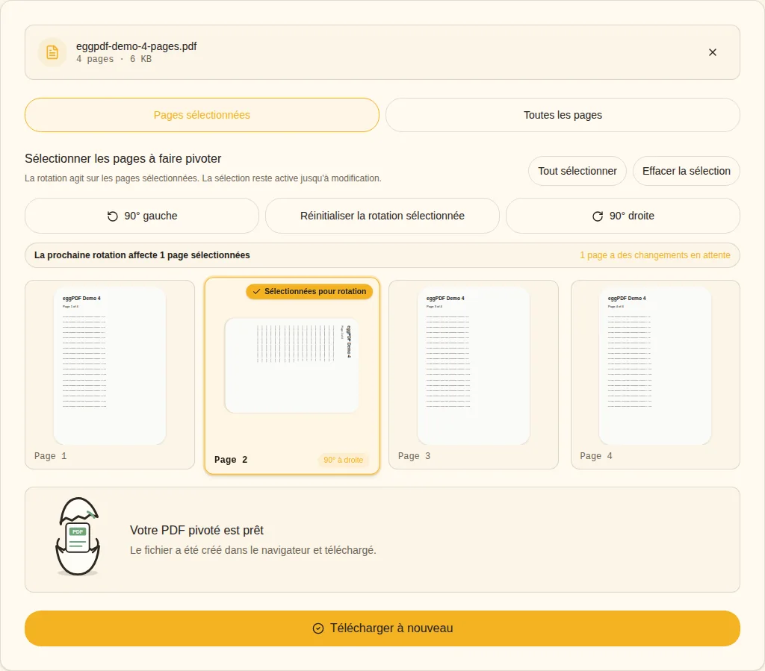
Task: Click the 90° à droite tag on Page 2
Action: 344,460
